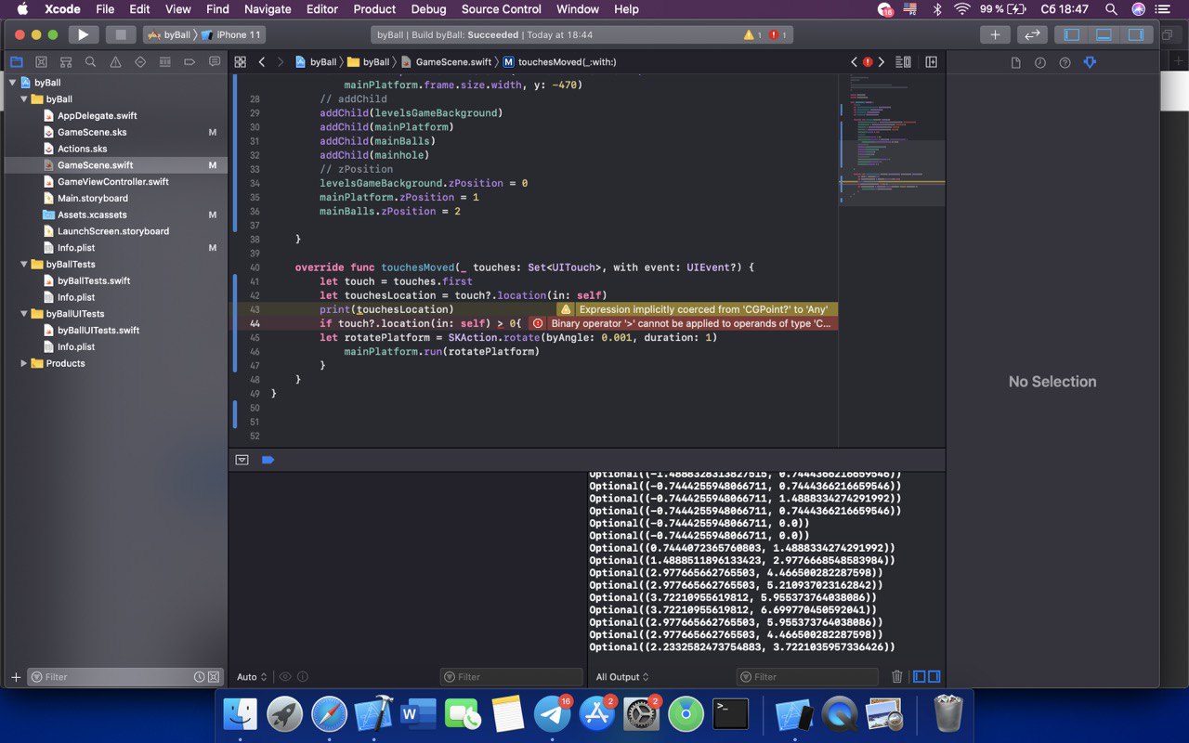The image size is (1189, 743).
Task: Open the Symbol navigator
Action: pyautogui.click(x=66, y=62)
